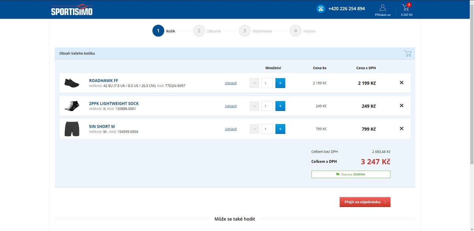Viewport: 474px width, 231px height.
Task: Click Upravit link for 2PPK LIGHTWEIGHT SOCK
Action: pyautogui.click(x=231, y=106)
